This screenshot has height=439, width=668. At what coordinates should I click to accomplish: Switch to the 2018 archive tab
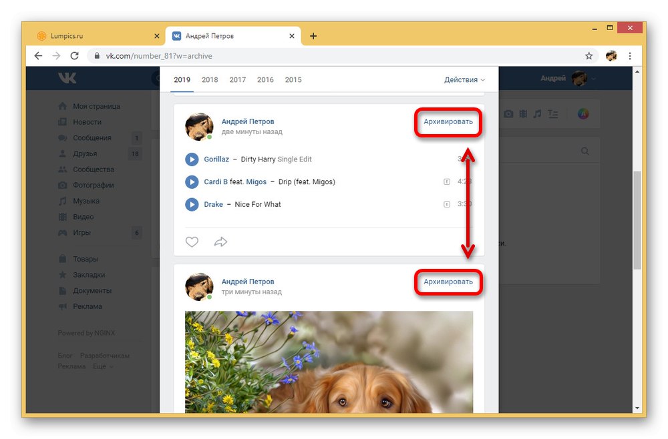pyautogui.click(x=210, y=79)
